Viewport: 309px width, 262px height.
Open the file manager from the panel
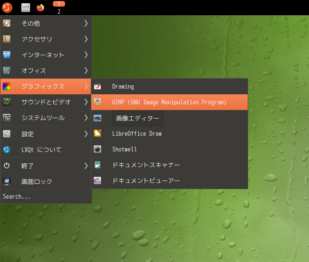tap(26, 8)
